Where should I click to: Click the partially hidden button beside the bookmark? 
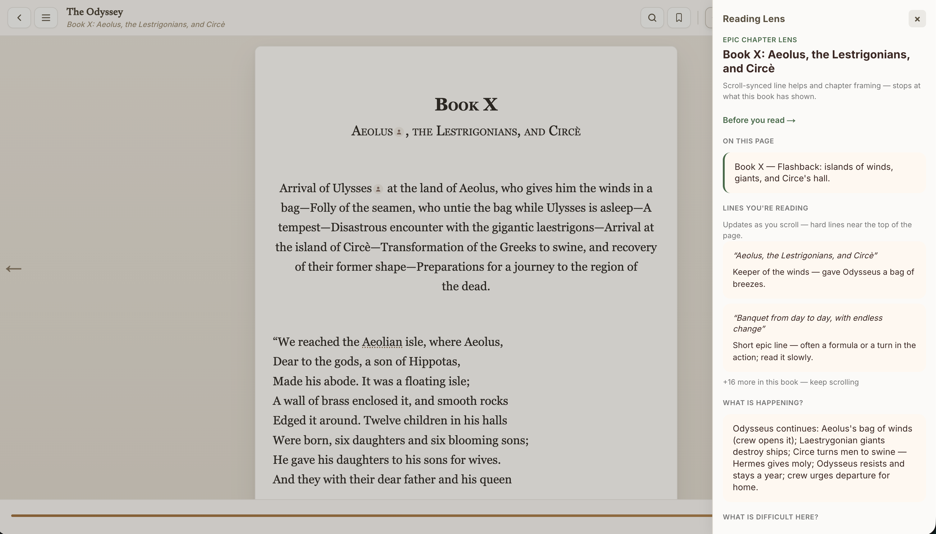pos(709,18)
